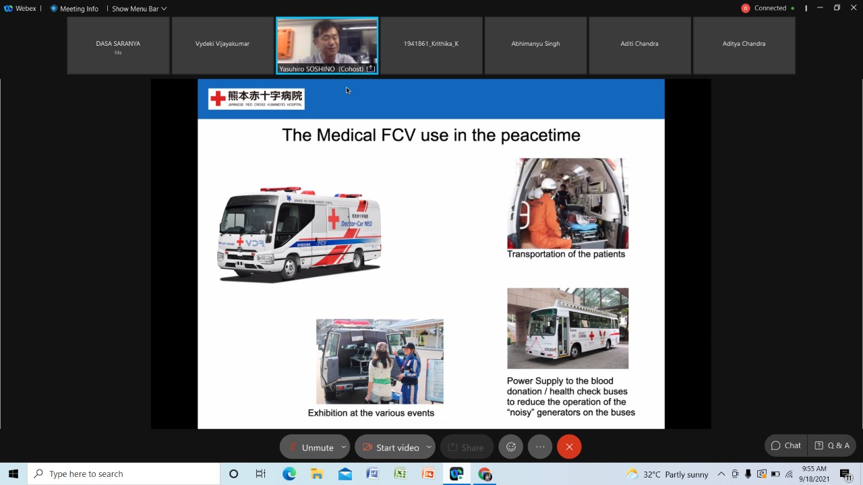Click the 'Transportation of the patients' caption
Screen dimensions: 863x485
tap(566, 254)
